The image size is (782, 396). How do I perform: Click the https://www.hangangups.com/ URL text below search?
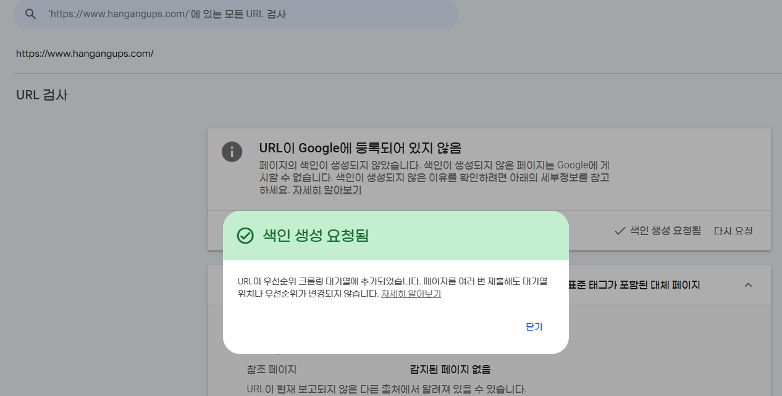click(x=85, y=54)
